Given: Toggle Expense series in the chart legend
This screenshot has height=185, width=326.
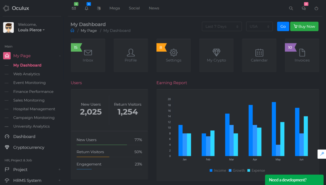Looking at the screenshot, I should coord(256,170).
